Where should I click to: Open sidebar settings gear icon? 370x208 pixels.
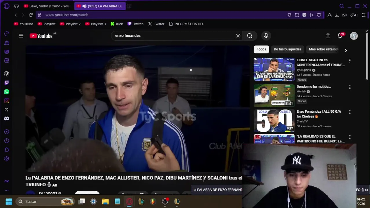coord(7,159)
